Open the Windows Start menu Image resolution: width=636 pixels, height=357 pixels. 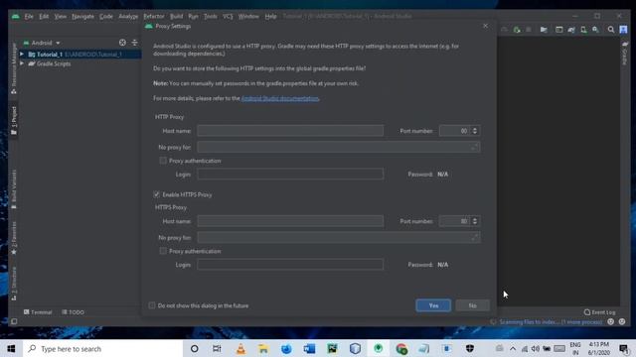point(11,348)
